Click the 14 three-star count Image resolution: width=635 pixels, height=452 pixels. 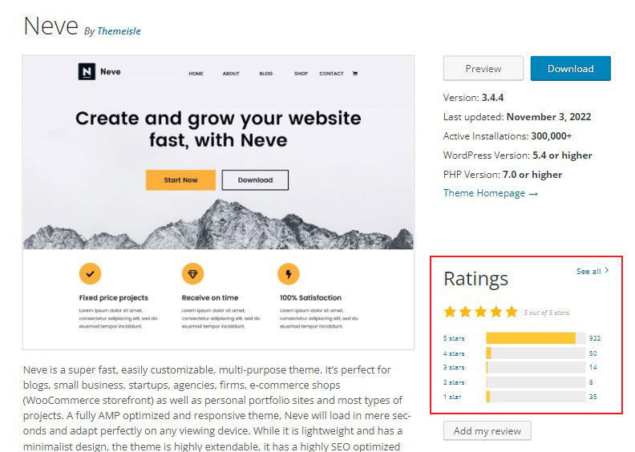pyautogui.click(x=593, y=367)
